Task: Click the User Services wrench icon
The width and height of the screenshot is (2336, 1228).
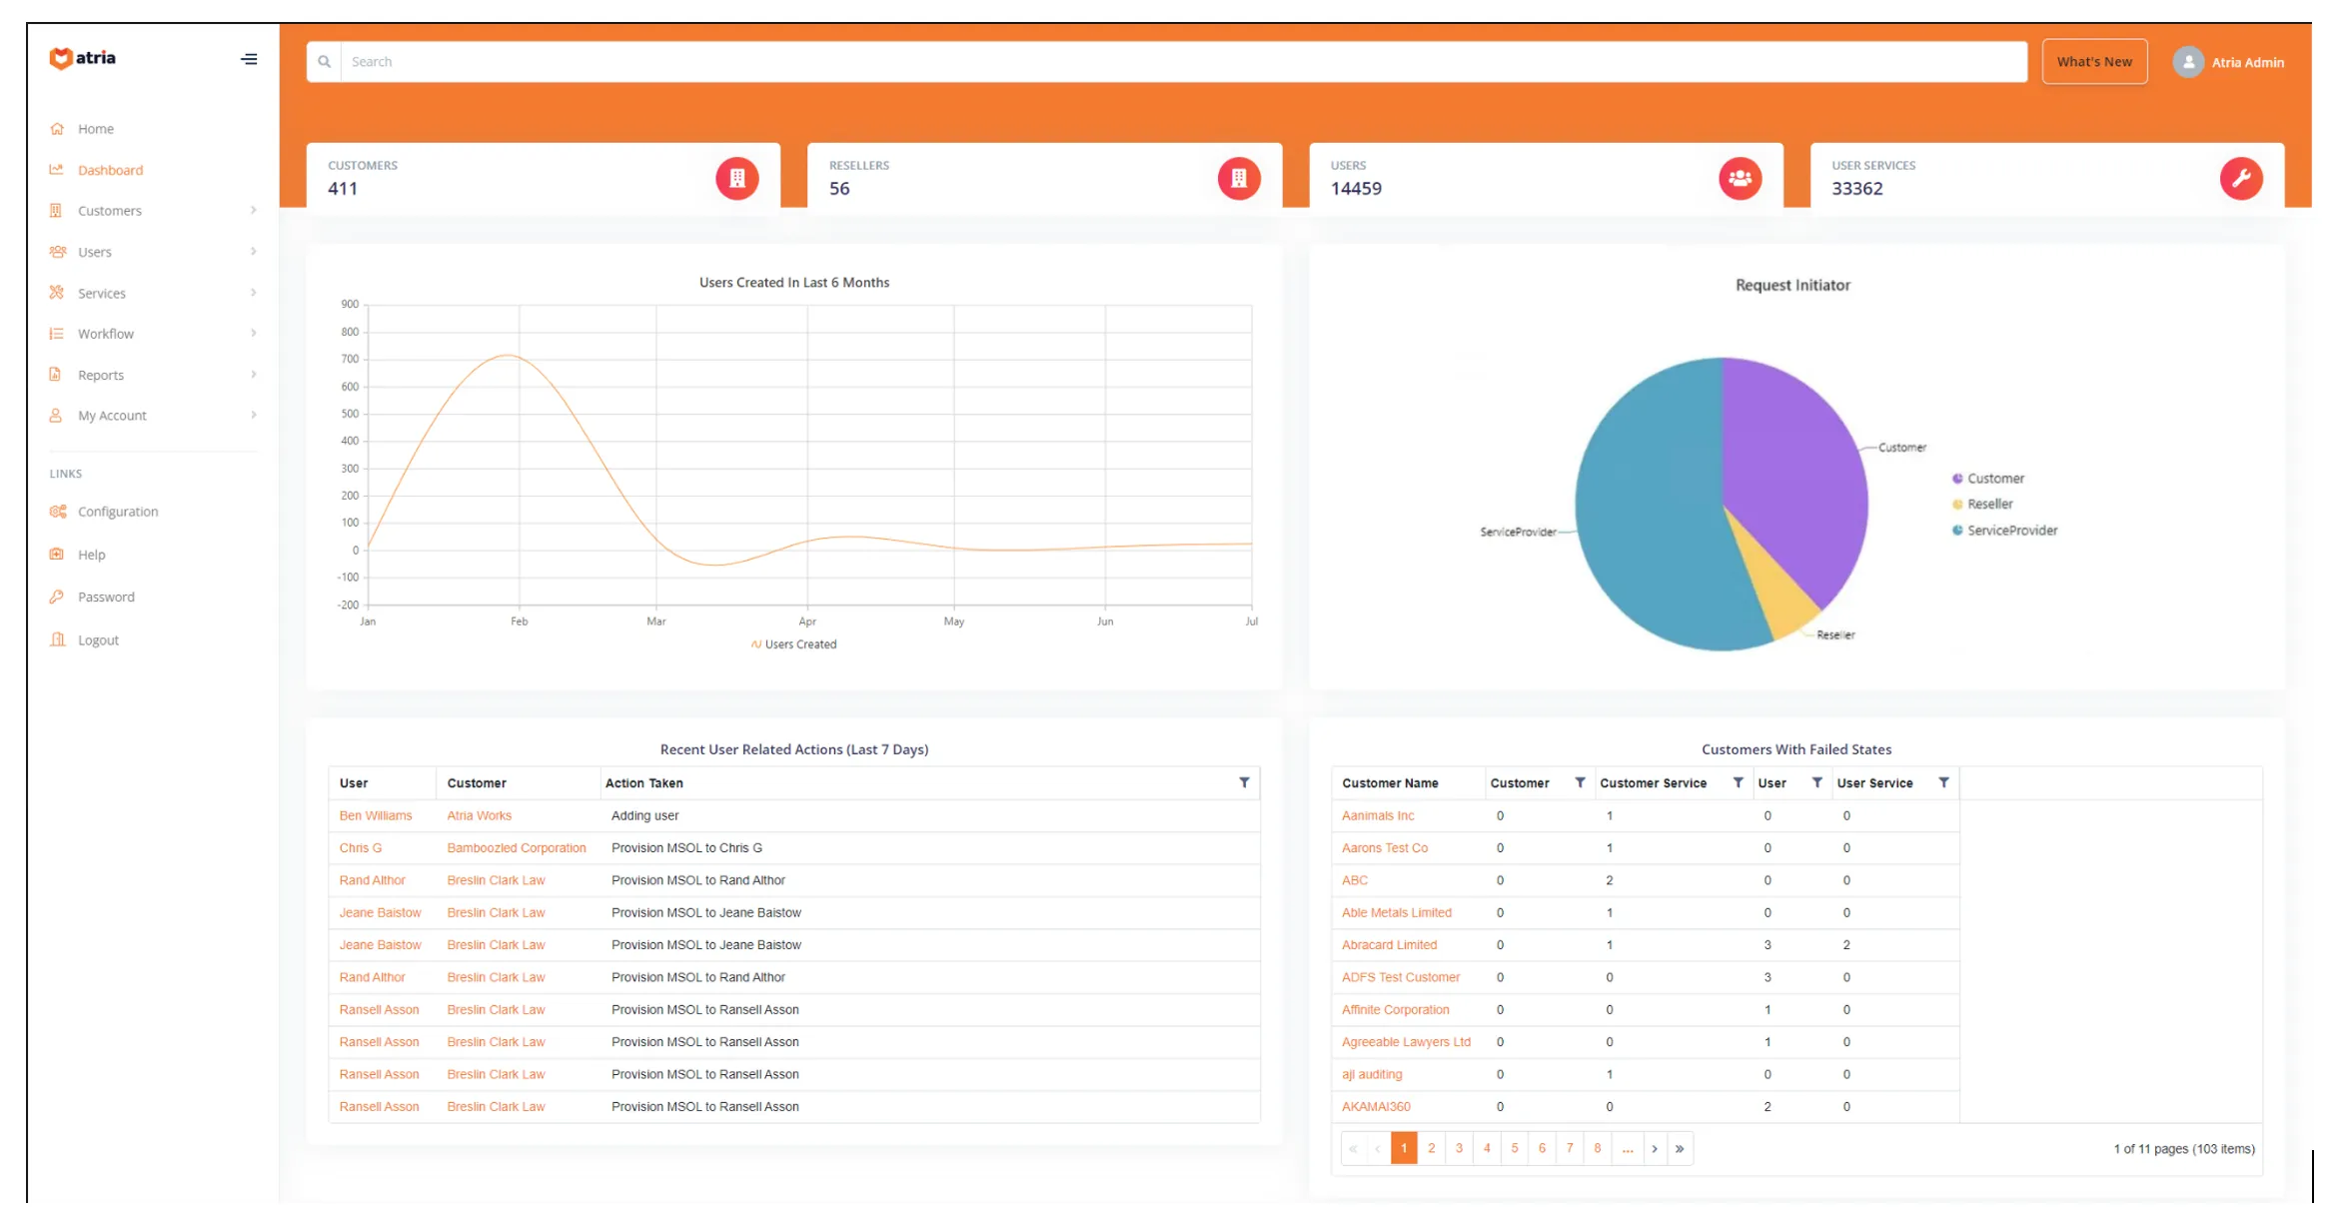Action: (2240, 179)
